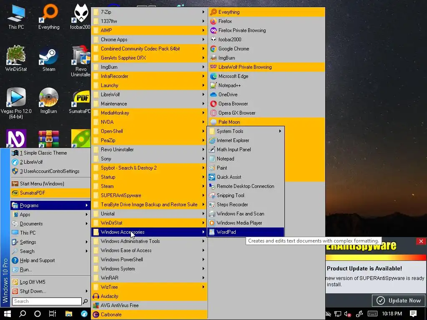
Task: Launch Carbonate
Action: tap(149, 315)
